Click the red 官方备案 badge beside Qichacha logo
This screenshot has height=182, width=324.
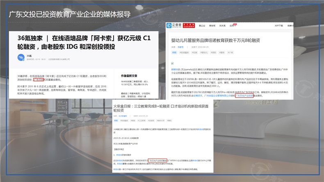tap(189, 26)
